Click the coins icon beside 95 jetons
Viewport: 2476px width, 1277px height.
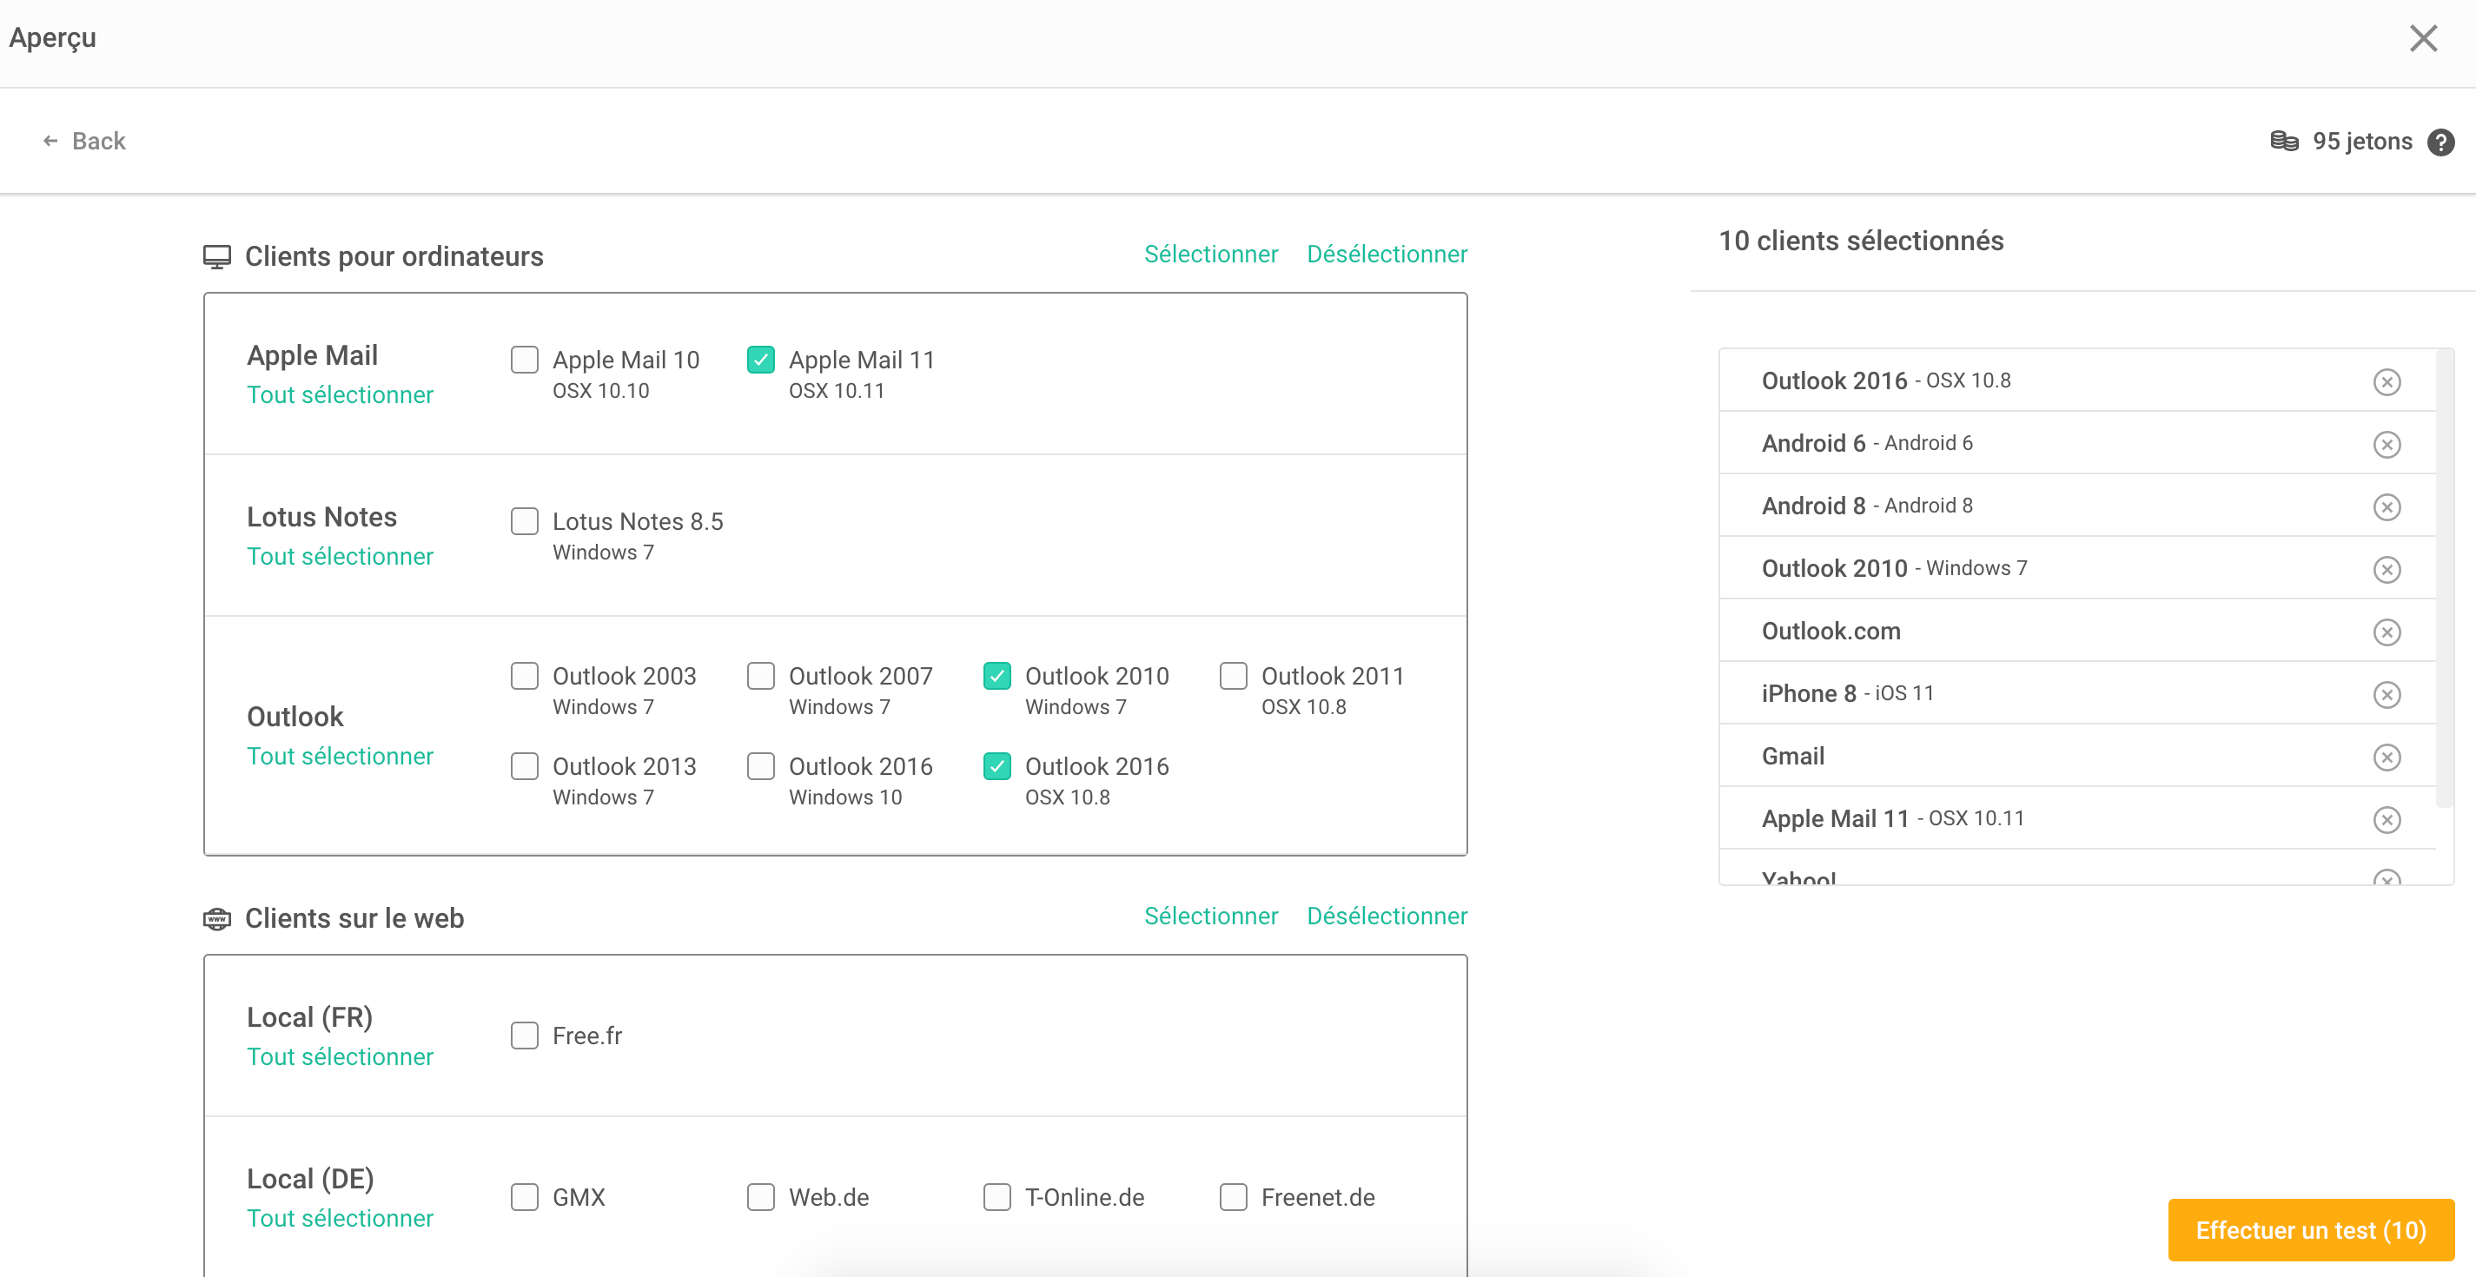pyautogui.click(x=2284, y=142)
